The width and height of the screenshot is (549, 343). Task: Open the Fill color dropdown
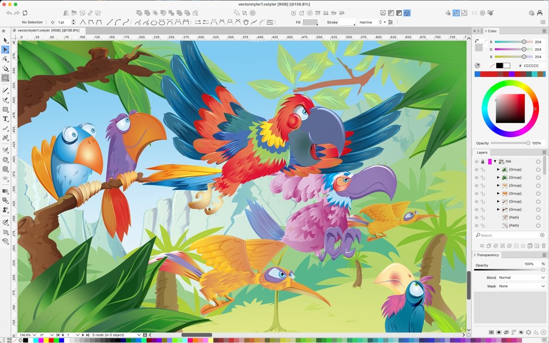[x=311, y=22]
